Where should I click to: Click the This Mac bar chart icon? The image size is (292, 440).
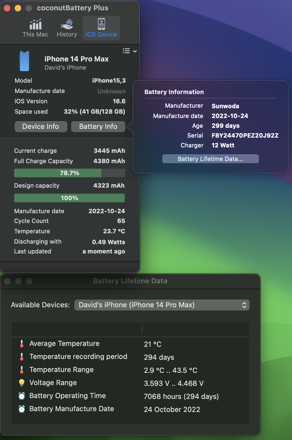[x=36, y=24]
